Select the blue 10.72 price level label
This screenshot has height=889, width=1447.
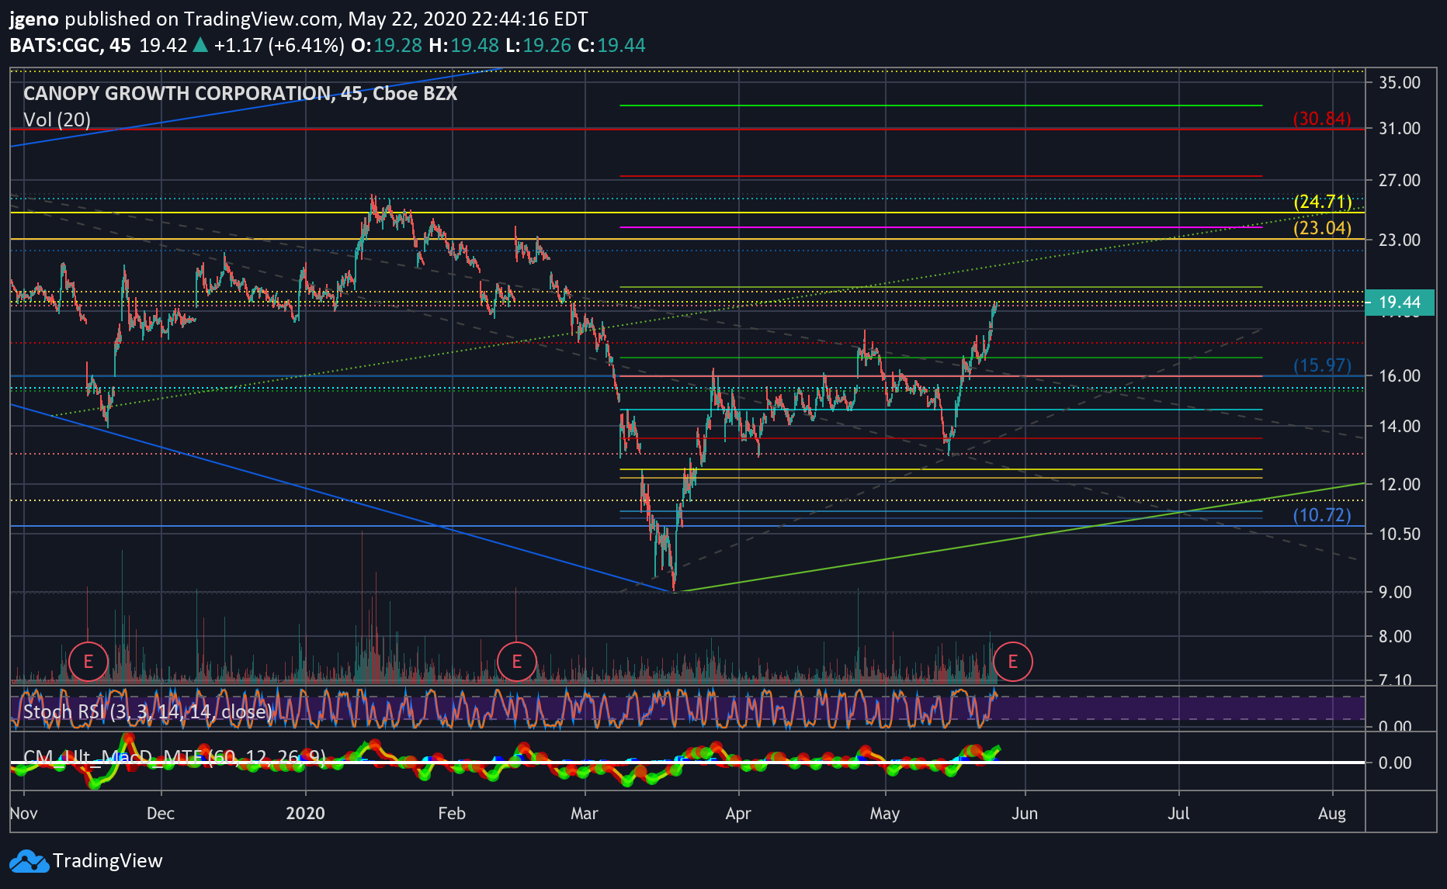[x=1322, y=515]
